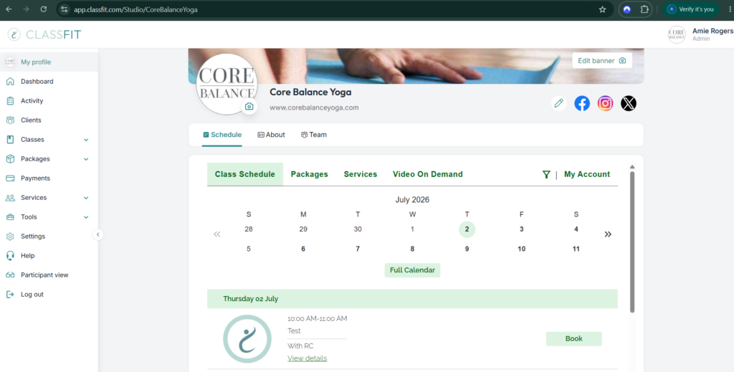Screen dimensions: 734x372
Task: Click the pencil edit profile icon
Action: pyautogui.click(x=558, y=103)
